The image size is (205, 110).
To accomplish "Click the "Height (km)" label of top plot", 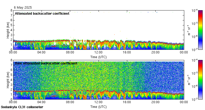I will [8, 30].
